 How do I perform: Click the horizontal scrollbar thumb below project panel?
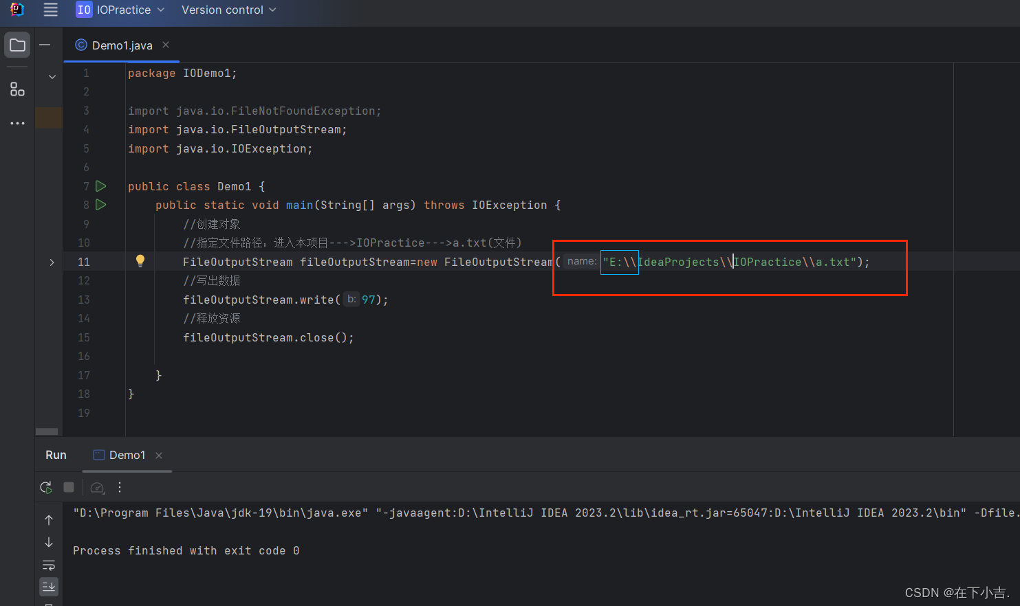(47, 431)
